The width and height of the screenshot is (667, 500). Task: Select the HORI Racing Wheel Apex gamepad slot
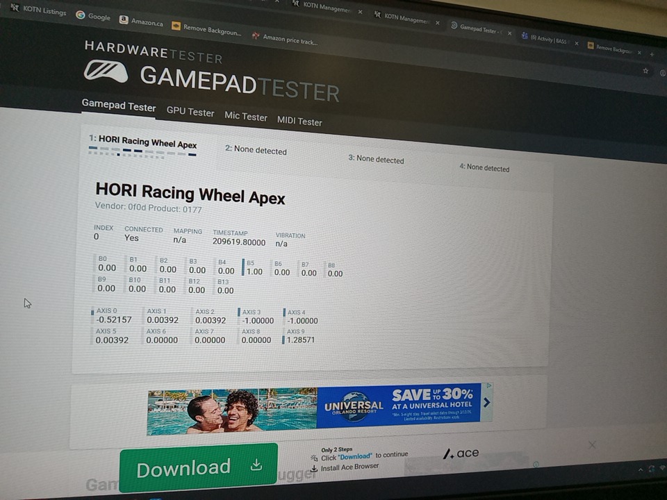pos(143,142)
